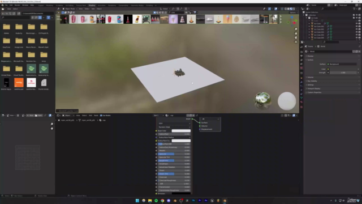Switch to the Geometry Nodes workspace tab

tap(137, 5)
